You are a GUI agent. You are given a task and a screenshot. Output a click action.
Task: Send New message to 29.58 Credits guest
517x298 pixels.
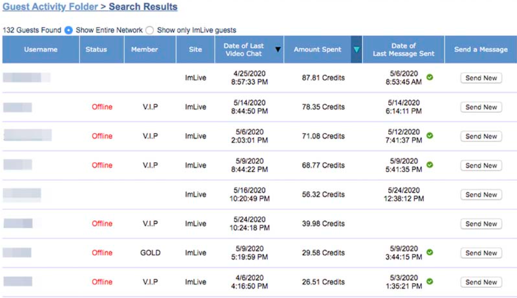481,253
